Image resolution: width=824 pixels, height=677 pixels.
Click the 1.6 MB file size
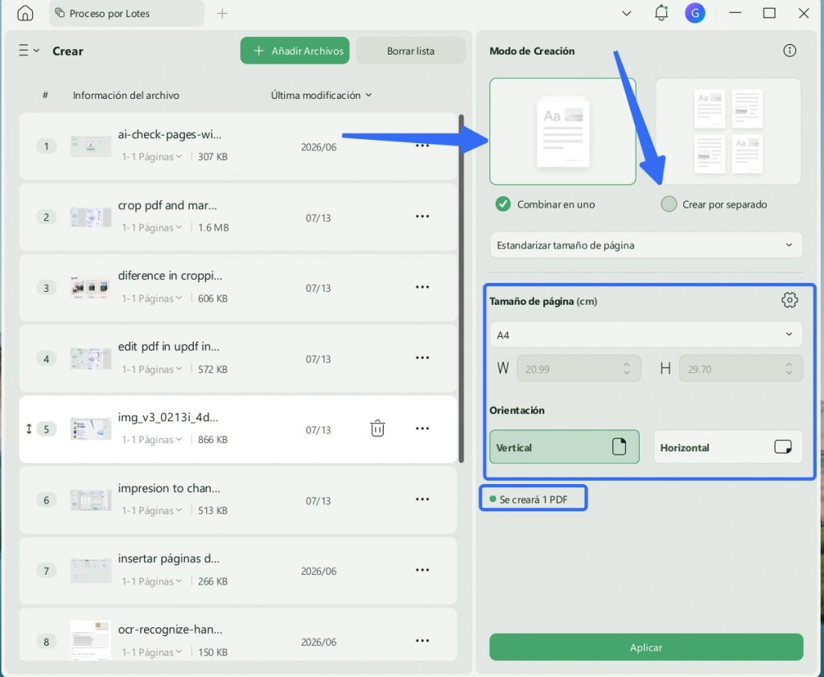213,228
